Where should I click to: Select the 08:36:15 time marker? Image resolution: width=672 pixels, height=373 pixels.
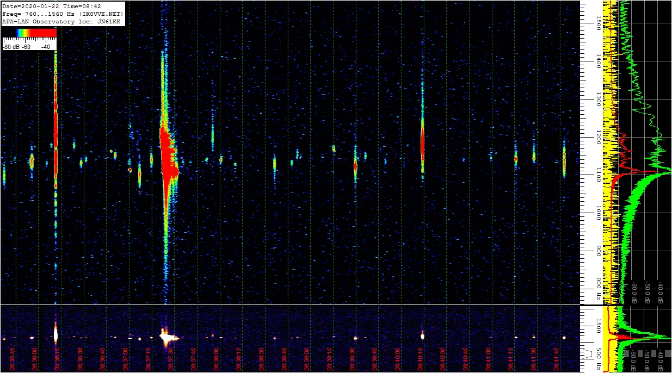pyautogui.click(x=58, y=359)
